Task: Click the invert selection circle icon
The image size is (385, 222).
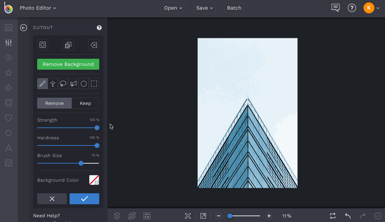Action: tap(43, 45)
